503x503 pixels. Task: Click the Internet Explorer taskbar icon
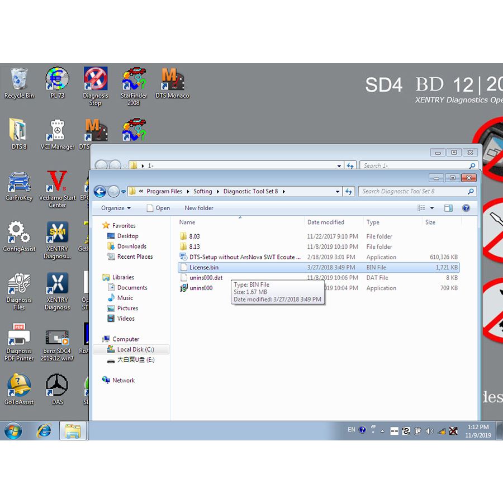click(x=44, y=430)
